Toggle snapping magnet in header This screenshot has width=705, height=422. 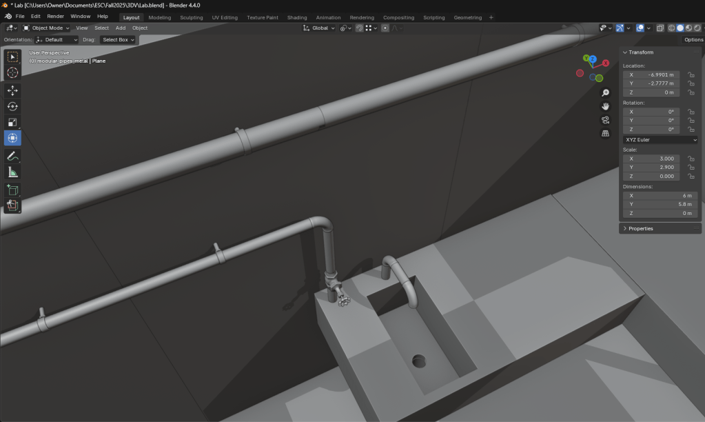(360, 28)
